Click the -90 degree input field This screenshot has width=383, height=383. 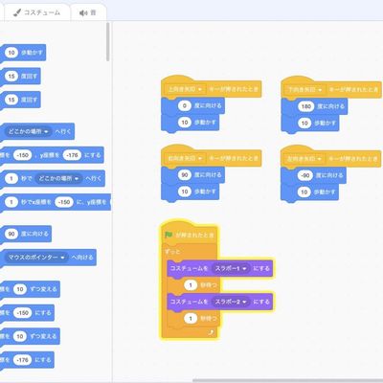point(305,175)
